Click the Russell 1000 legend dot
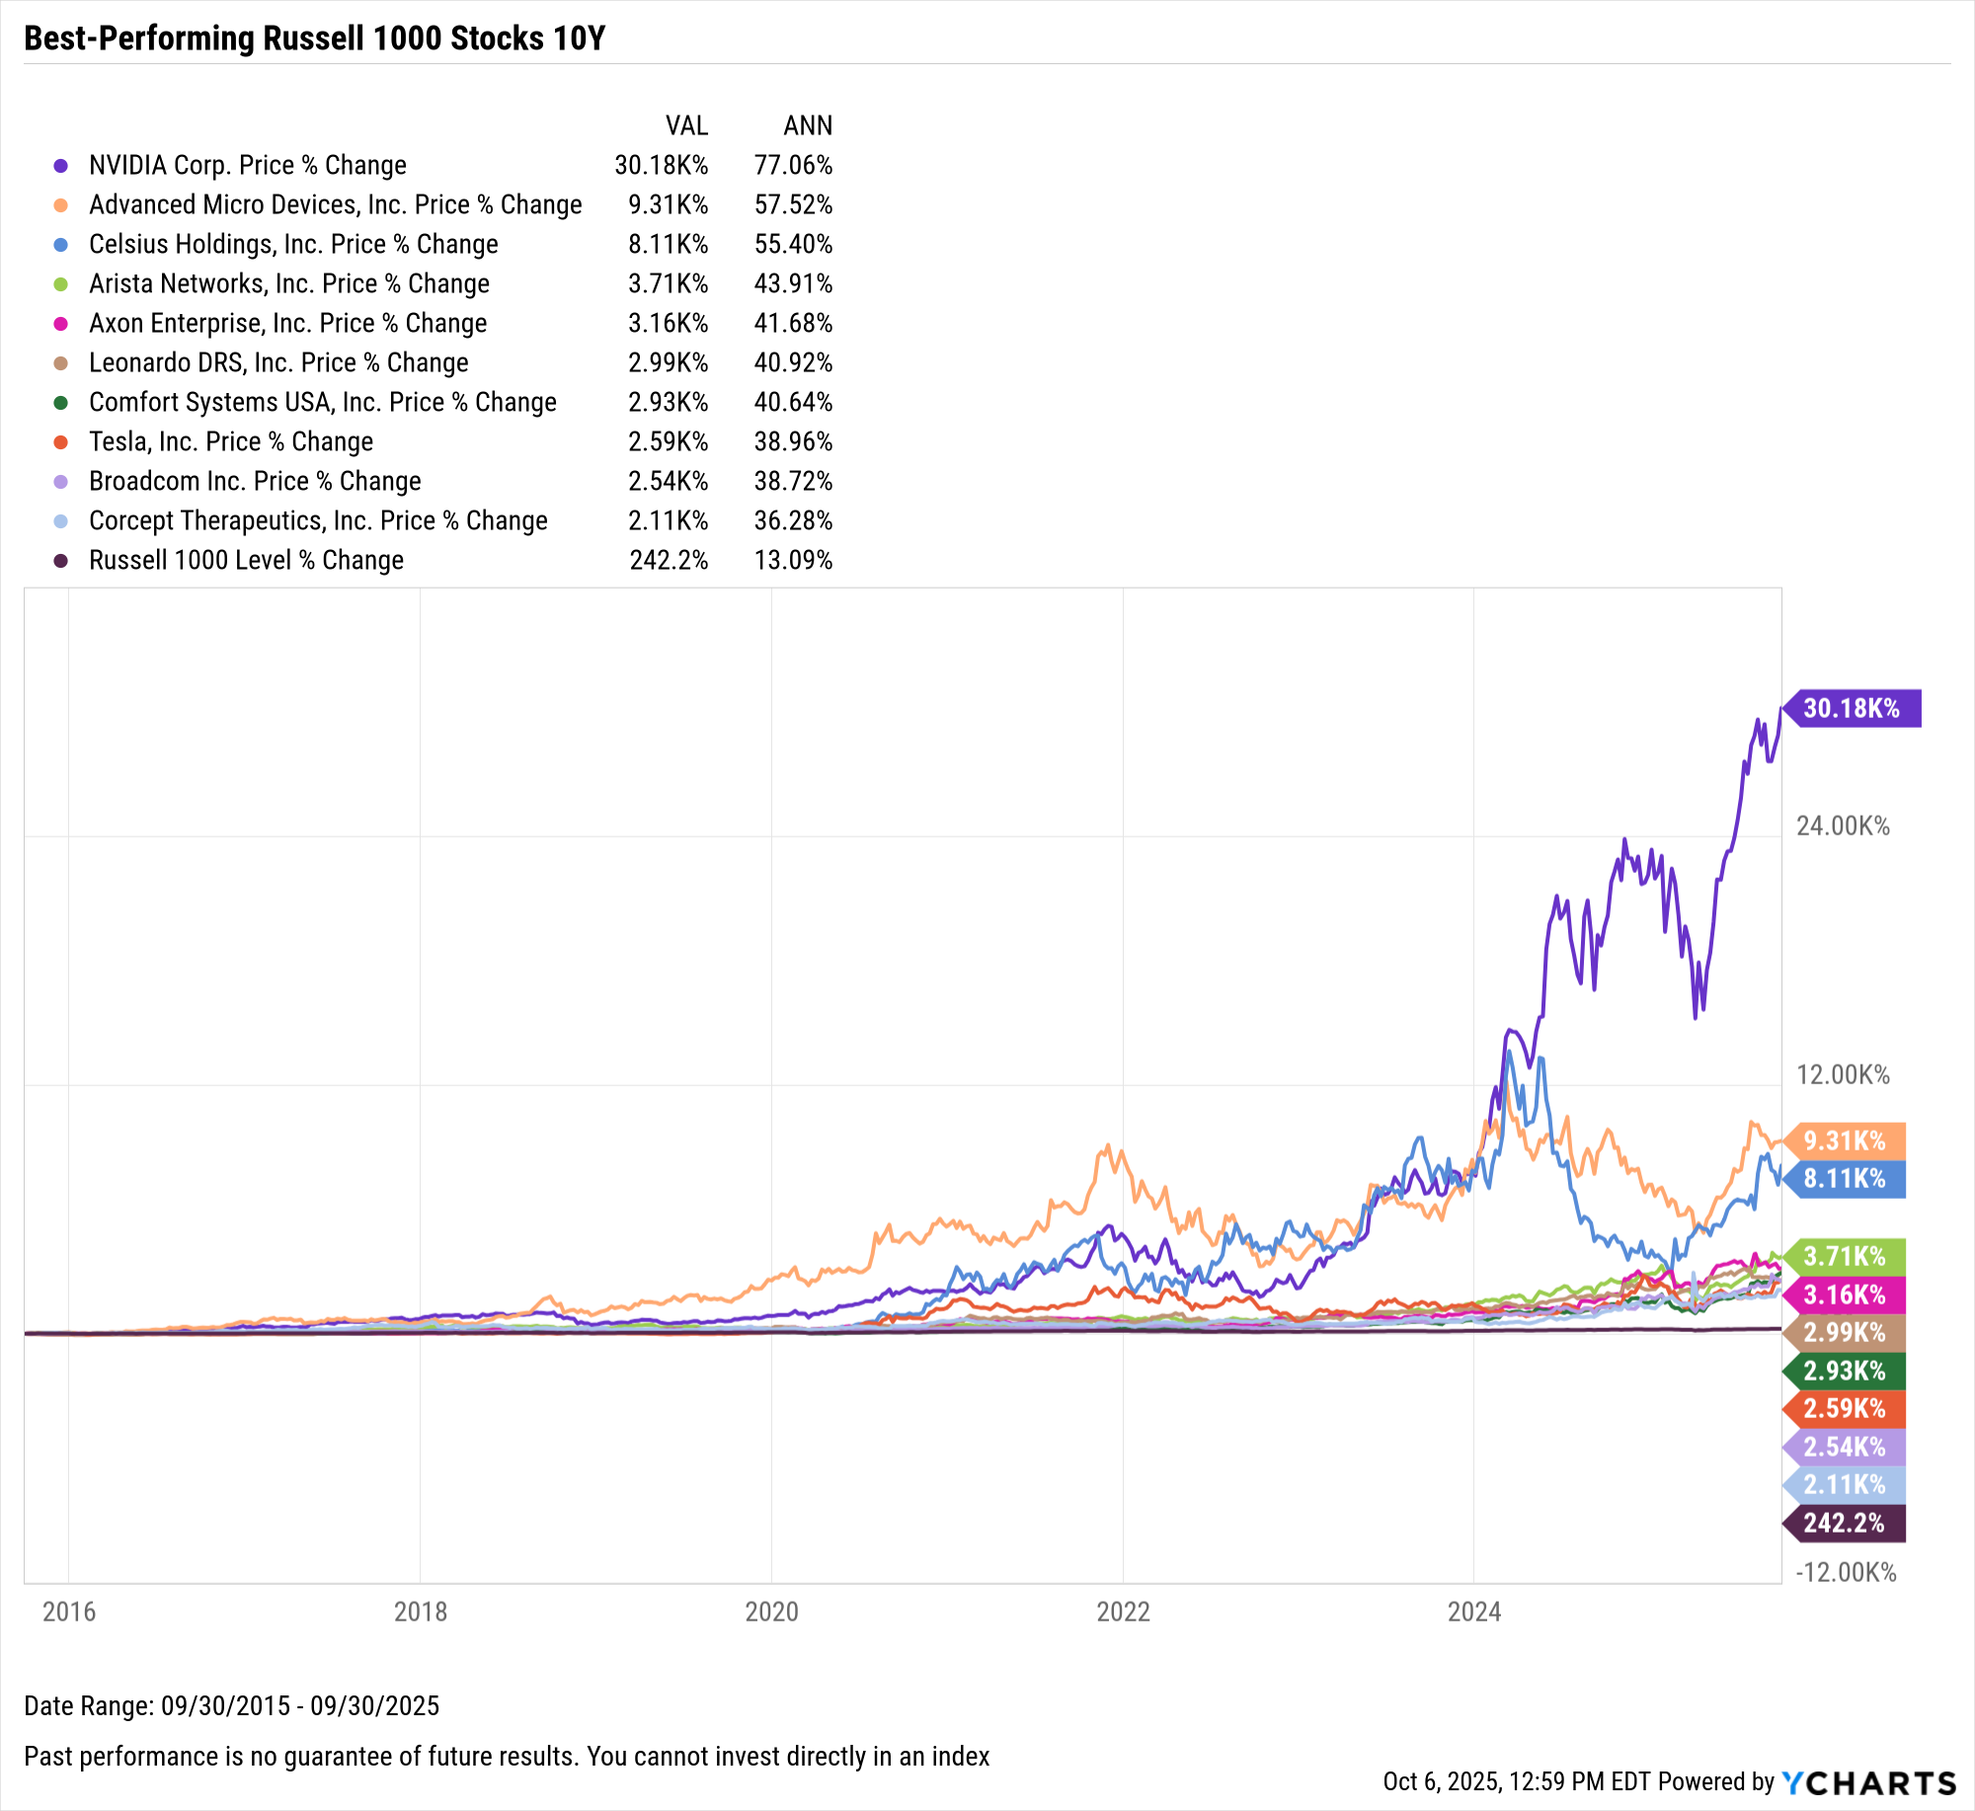Screen dimensions: 1975x1811 click(x=61, y=561)
